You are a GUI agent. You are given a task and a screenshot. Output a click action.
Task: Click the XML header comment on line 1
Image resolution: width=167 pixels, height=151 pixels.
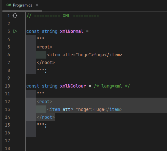click(63, 16)
